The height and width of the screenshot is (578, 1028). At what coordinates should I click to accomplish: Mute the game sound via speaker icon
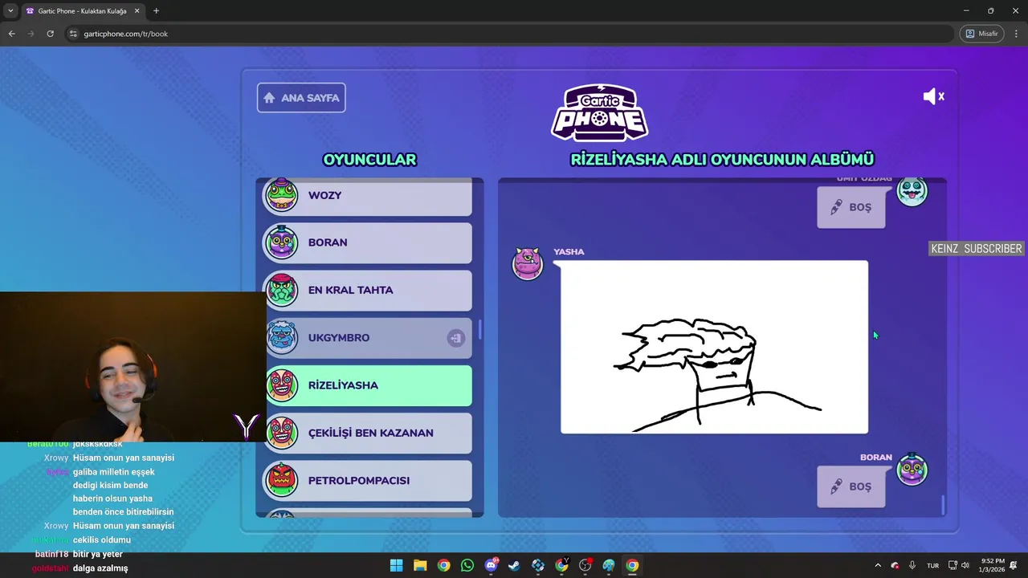click(x=933, y=96)
